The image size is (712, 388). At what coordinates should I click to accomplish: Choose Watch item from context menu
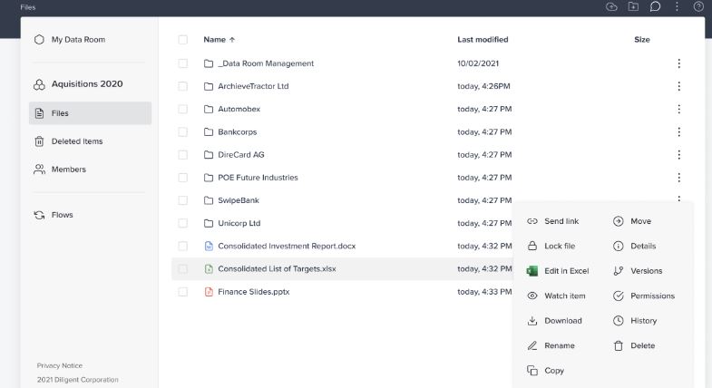click(556, 296)
